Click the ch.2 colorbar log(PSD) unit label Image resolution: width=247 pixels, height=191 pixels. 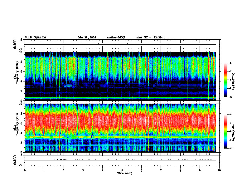pyautogui.click(x=234, y=133)
